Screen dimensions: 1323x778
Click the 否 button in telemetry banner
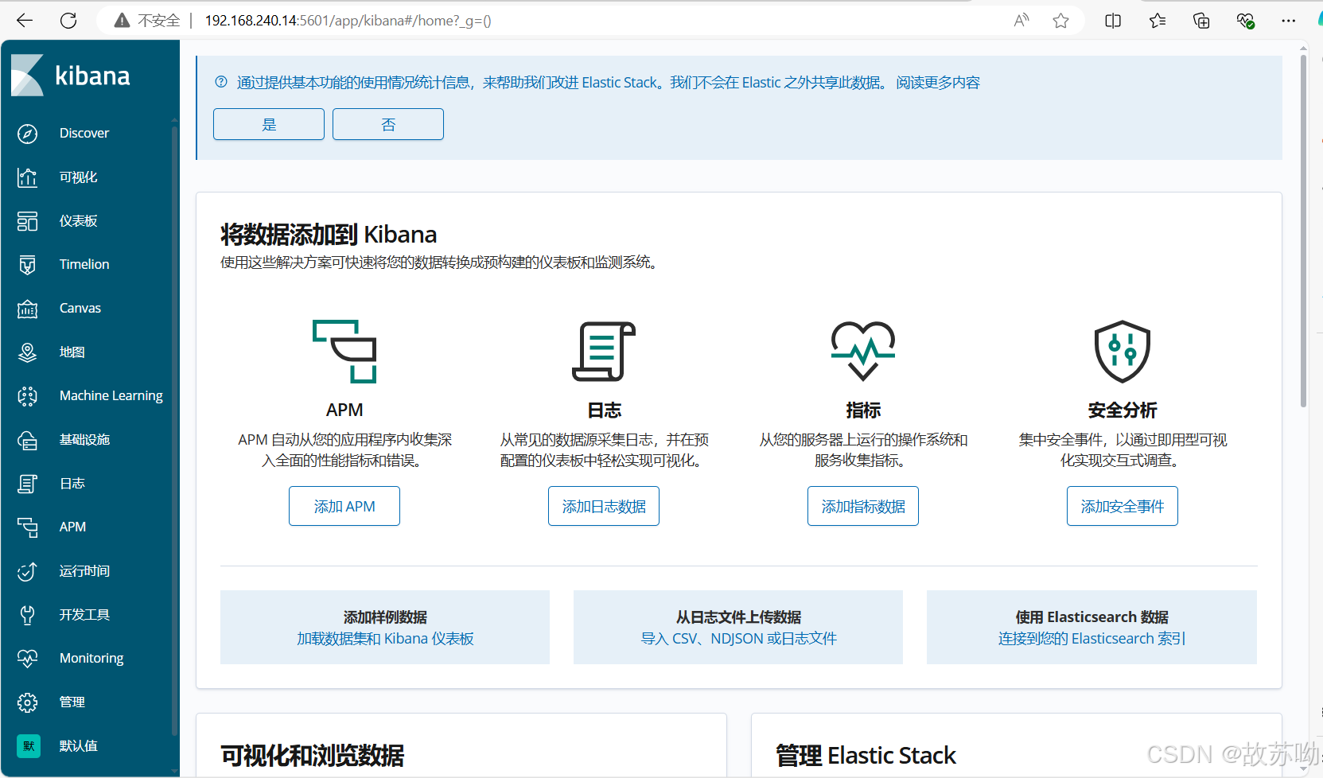(388, 124)
